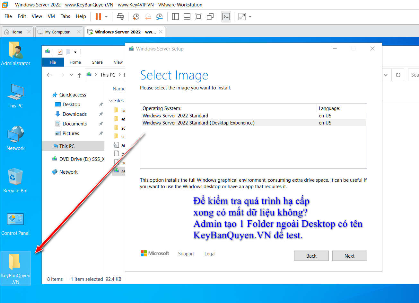Click the File Explorer search box
Viewport: 419px width, 303px height.
[x=414, y=75]
